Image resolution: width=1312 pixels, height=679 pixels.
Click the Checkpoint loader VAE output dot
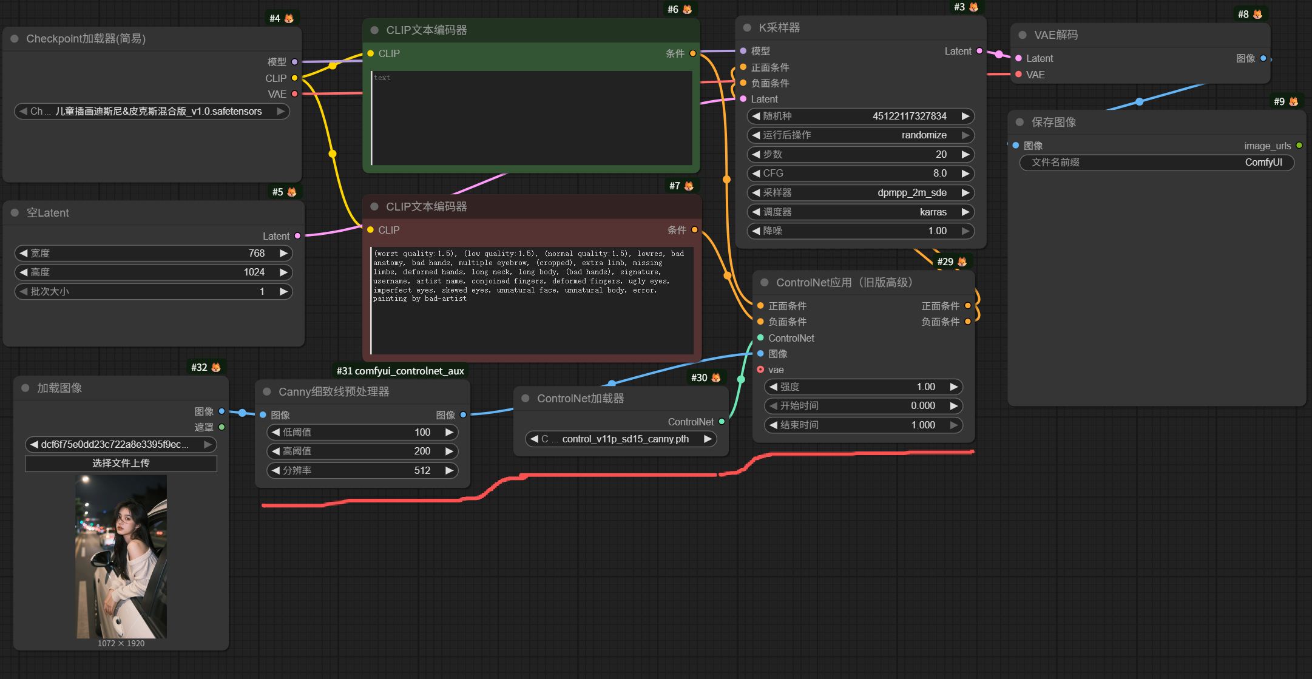(295, 94)
